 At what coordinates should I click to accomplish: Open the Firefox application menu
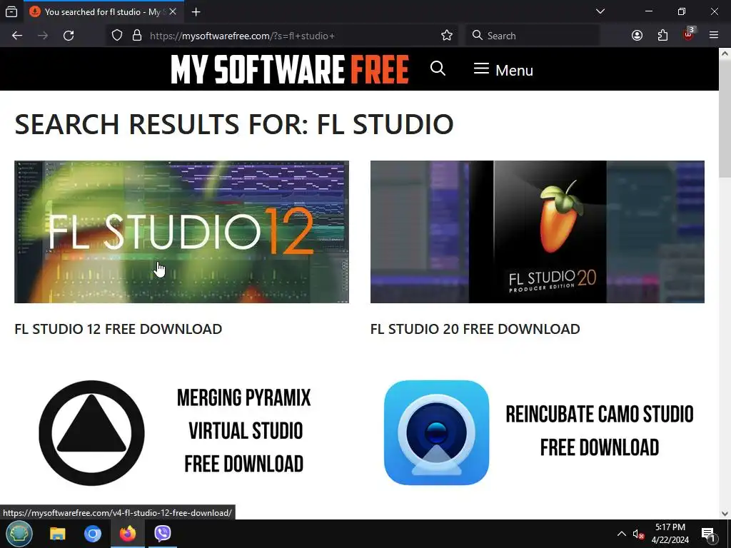click(x=714, y=36)
